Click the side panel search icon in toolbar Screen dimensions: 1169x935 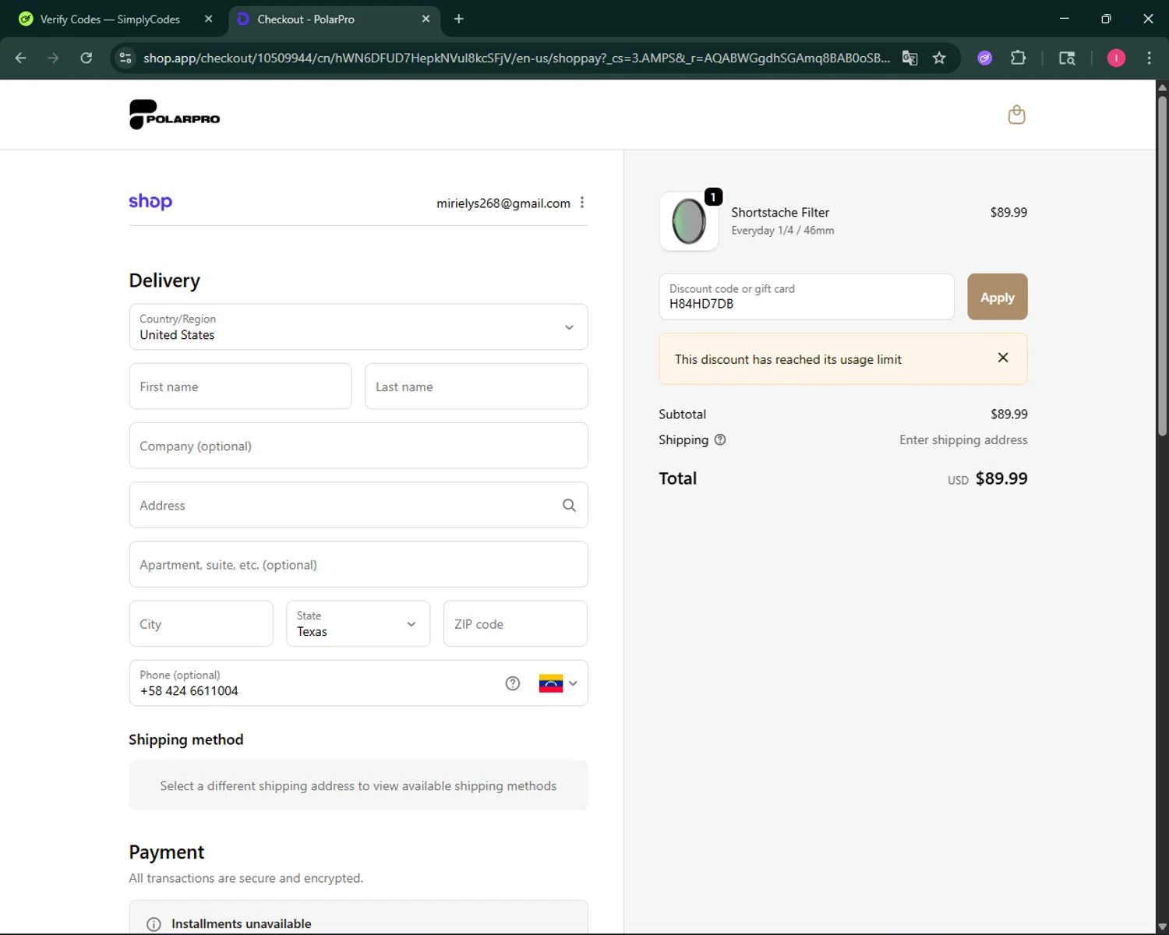click(1067, 58)
